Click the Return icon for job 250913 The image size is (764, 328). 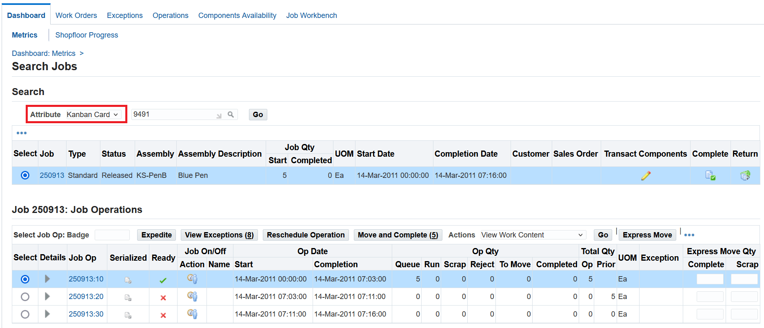(745, 175)
